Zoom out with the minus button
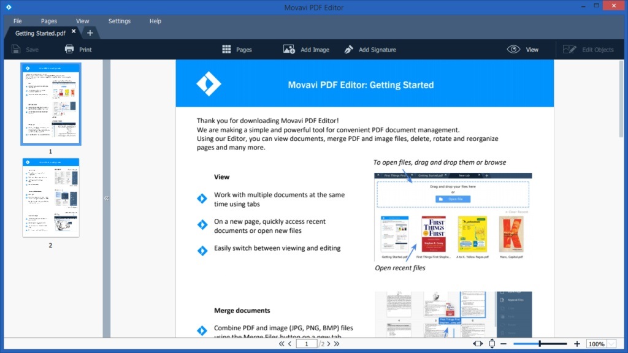The height and width of the screenshot is (353, 628). (x=504, y=344)
